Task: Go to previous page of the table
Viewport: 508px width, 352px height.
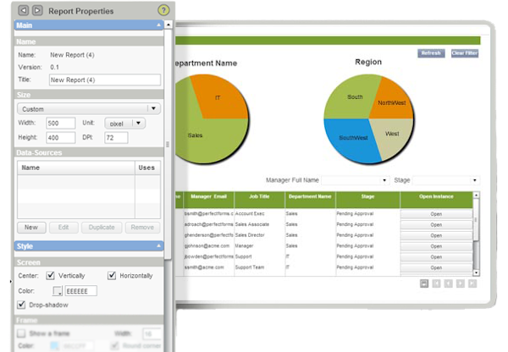Action: coord(449,283)
